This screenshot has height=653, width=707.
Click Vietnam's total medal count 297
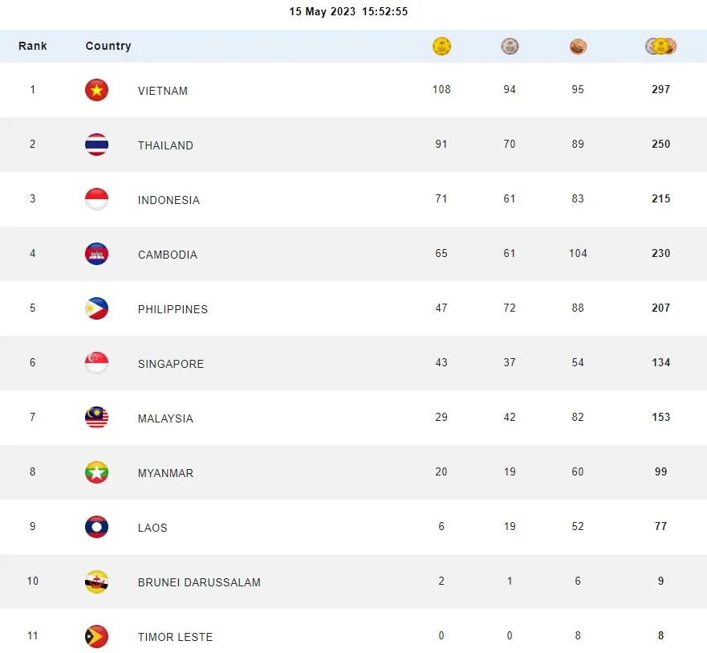pyautogui.click(x=660, y=90)
